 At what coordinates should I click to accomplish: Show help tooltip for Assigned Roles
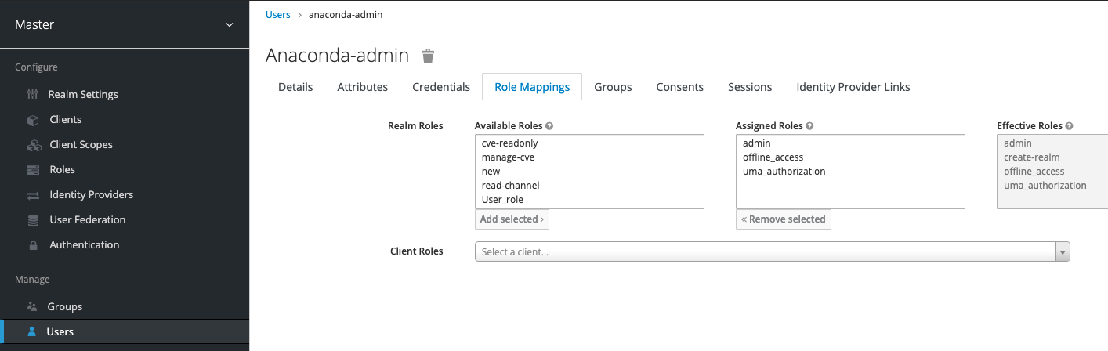(809, 126)
